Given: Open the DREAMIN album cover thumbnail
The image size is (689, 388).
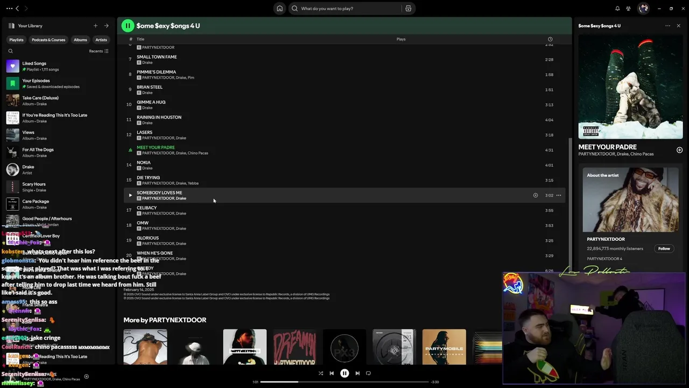Looking at the screenshot, I should coord(294,347).
